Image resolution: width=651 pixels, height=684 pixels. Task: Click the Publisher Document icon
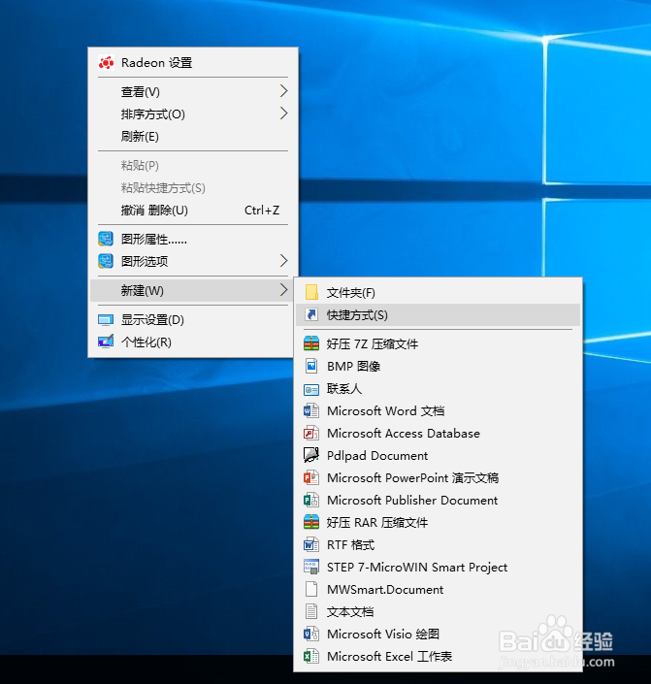coord(311,500)
